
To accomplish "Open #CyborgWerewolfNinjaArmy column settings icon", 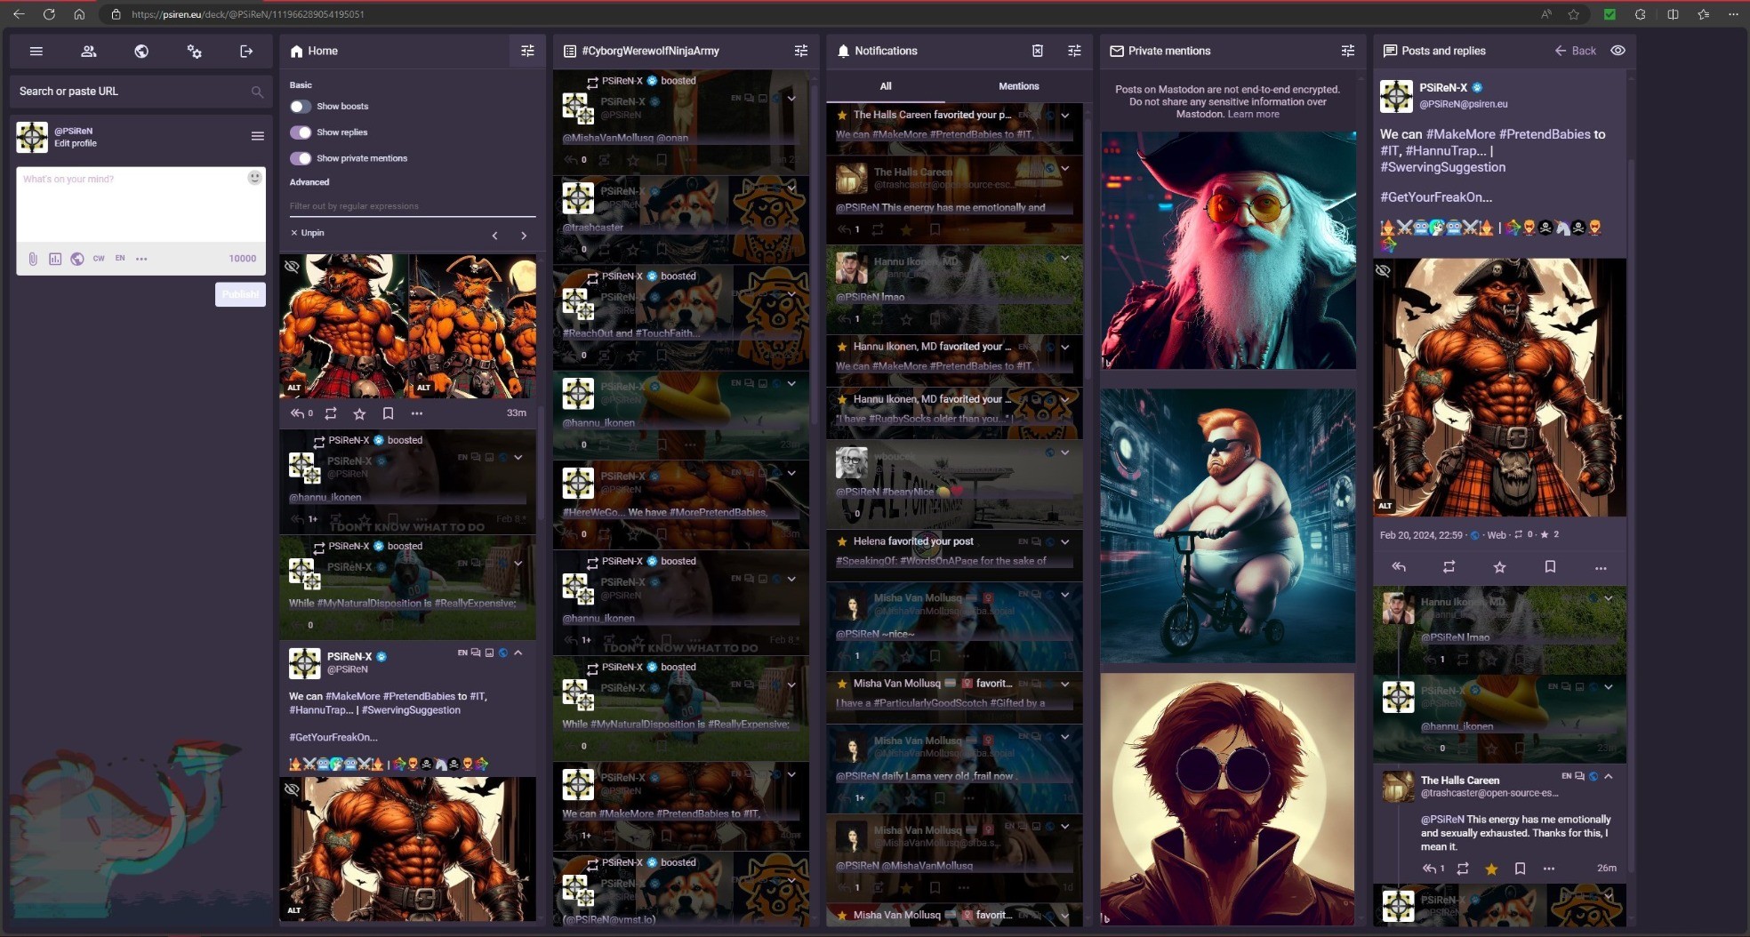I will [800, 52].
